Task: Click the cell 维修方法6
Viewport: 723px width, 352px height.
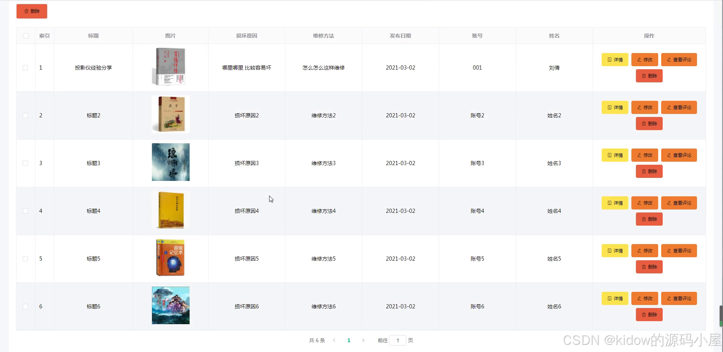Action: click(x=323, y=306)
